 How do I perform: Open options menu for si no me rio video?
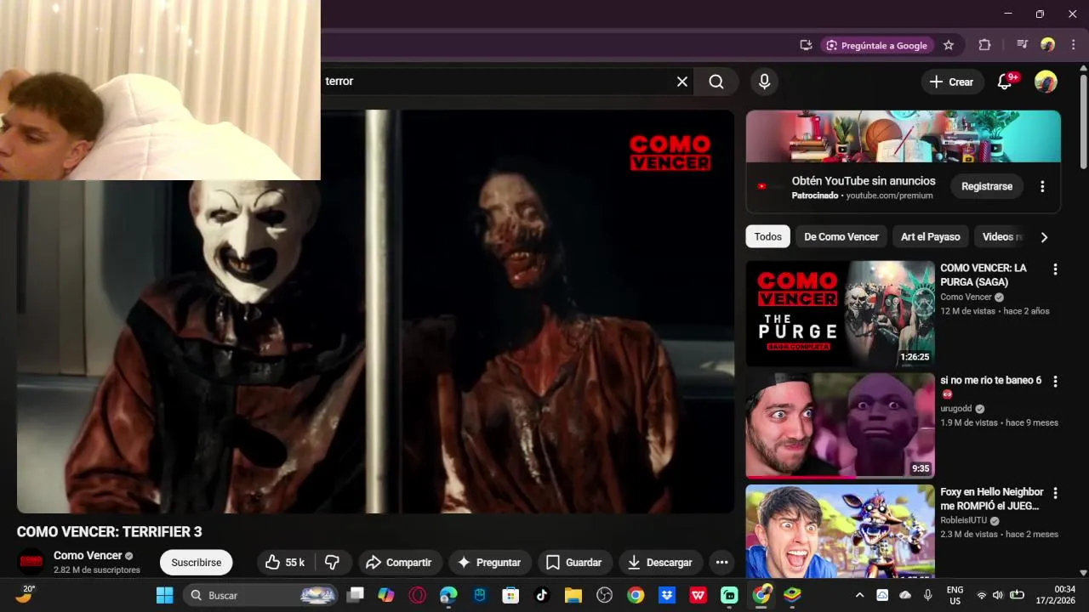(x=1055, y=382)
